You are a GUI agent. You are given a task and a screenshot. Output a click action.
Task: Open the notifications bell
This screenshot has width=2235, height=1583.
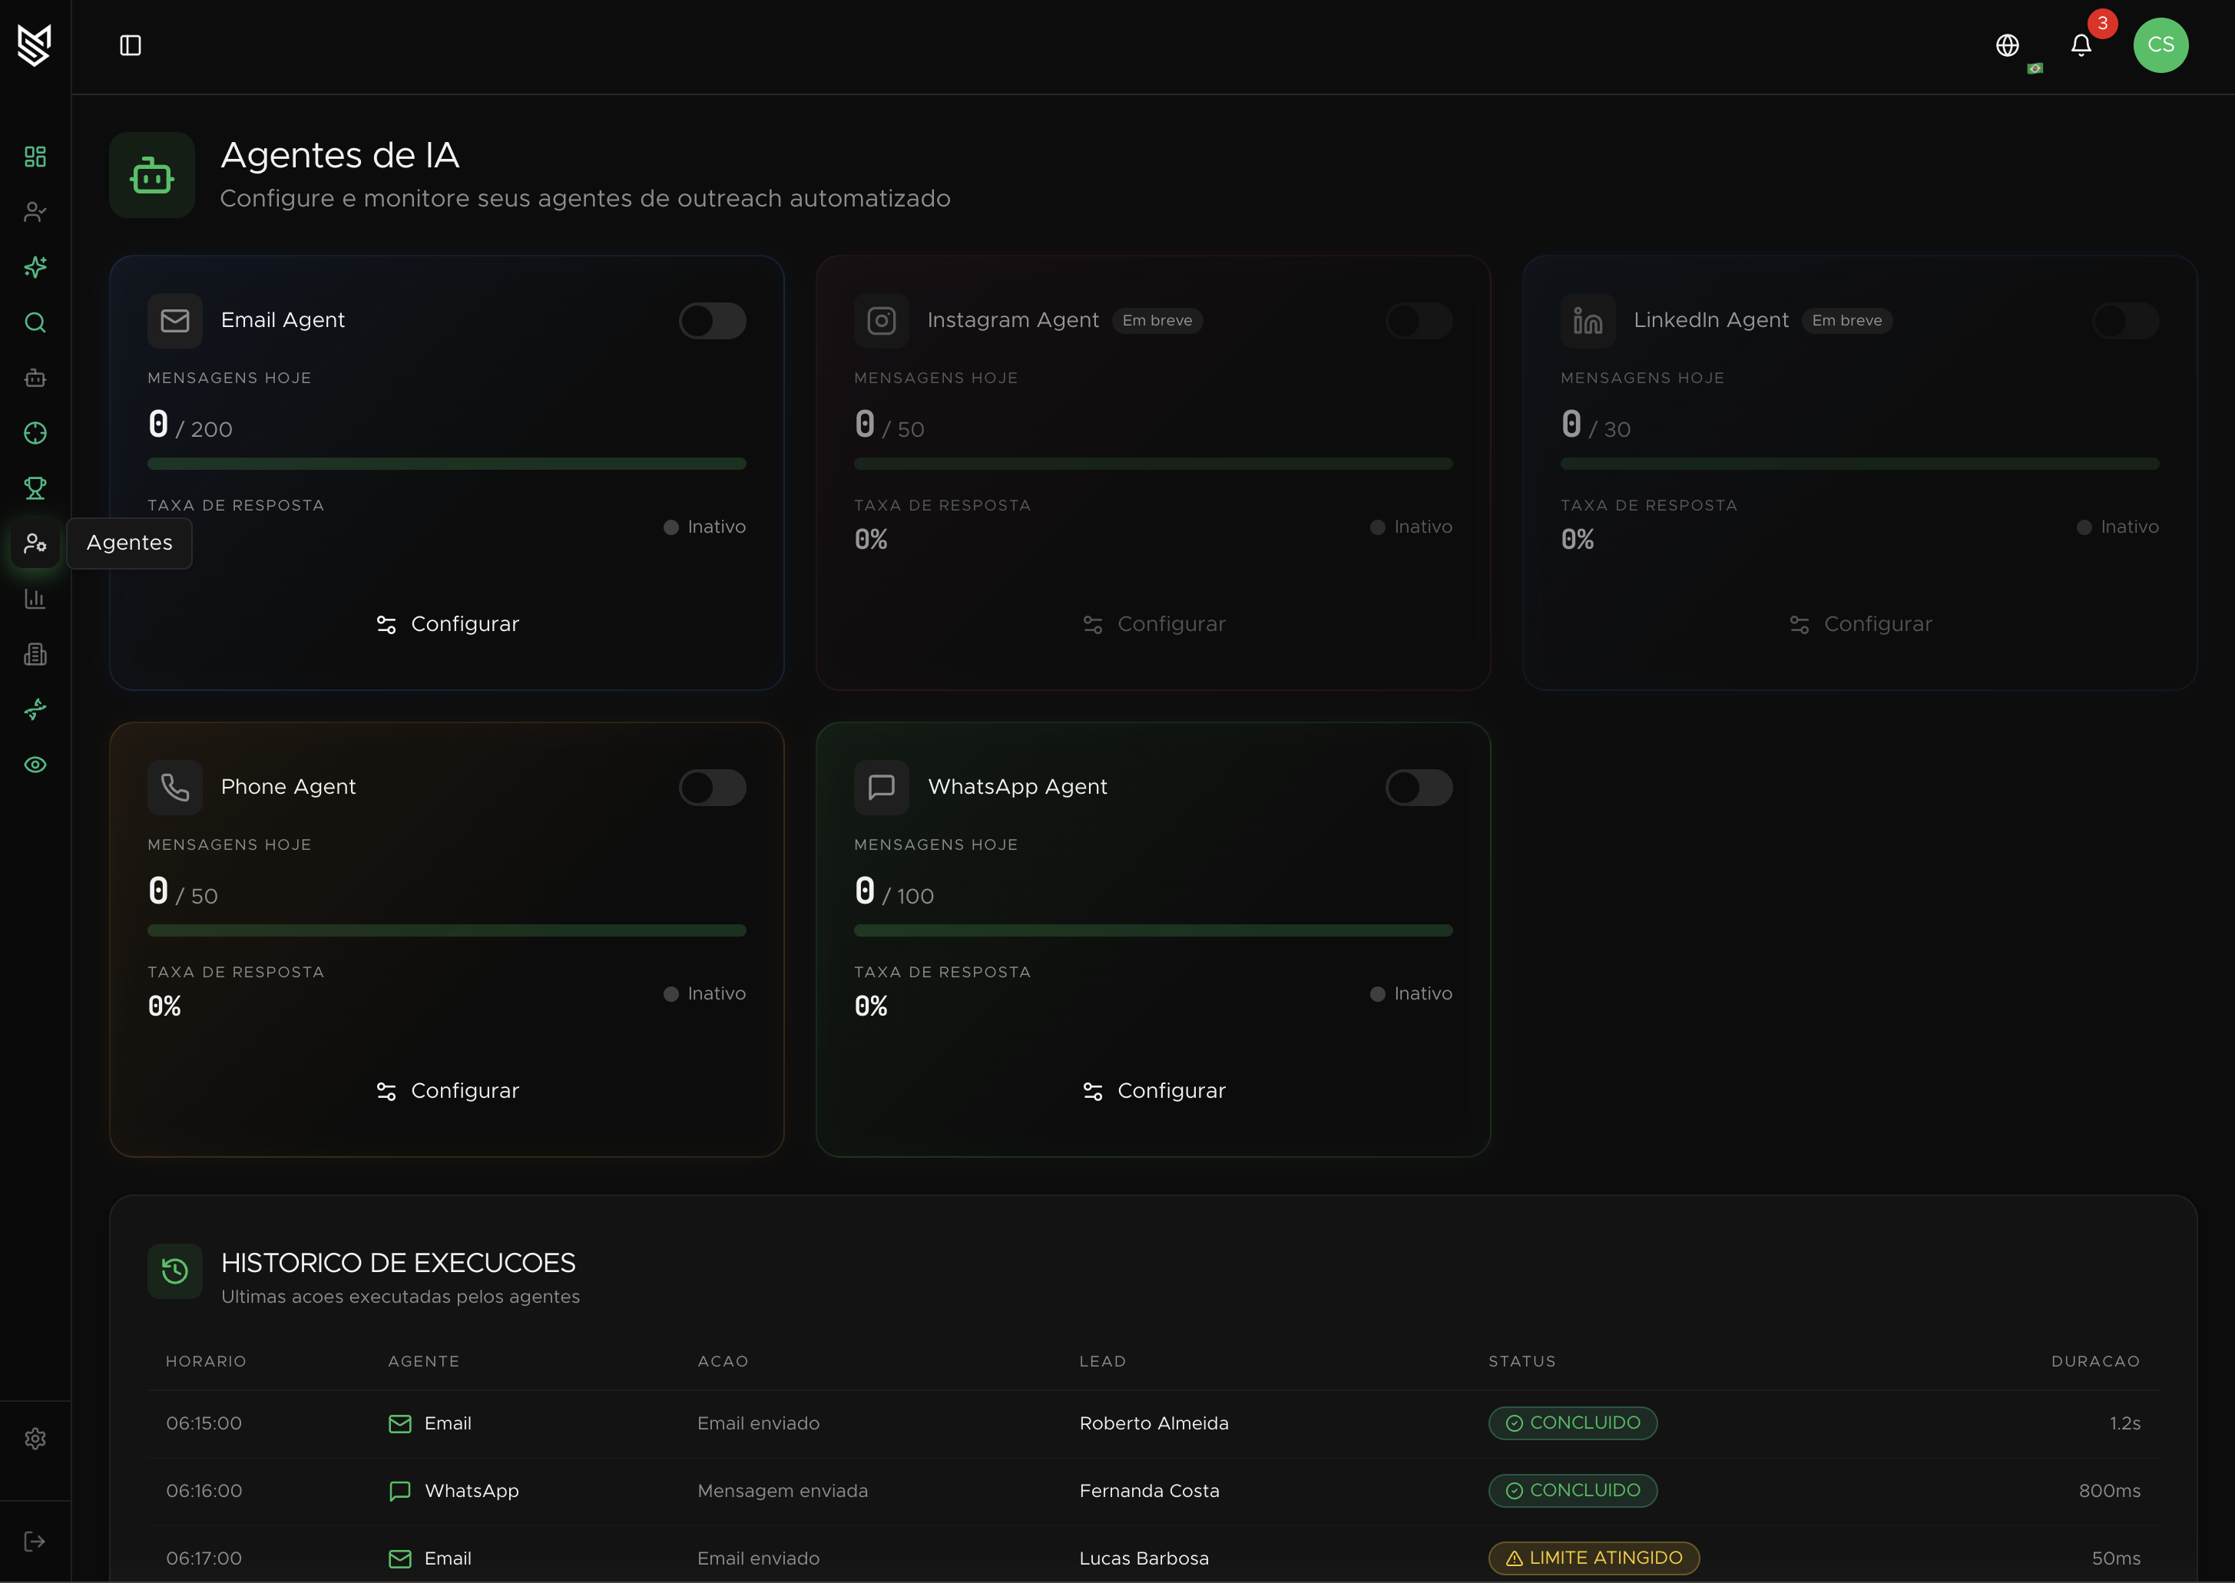2081,46
